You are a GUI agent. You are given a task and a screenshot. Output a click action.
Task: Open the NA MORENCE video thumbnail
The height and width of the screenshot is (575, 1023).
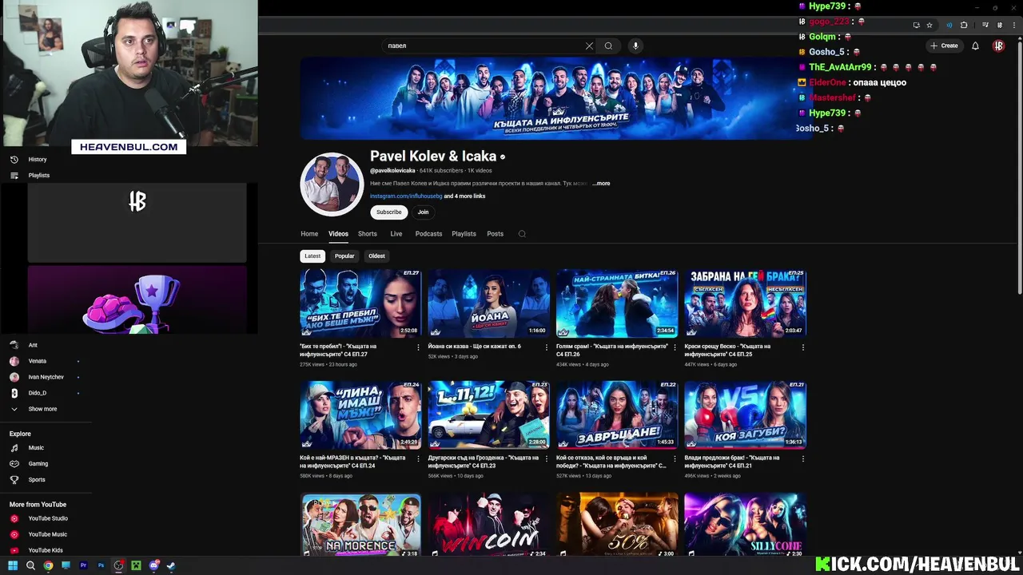point(360,525)
